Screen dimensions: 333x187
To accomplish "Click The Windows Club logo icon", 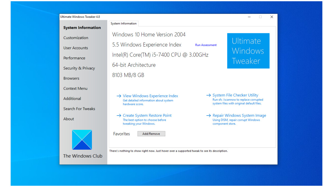I will pyautogui.click(x=82, y=140).
